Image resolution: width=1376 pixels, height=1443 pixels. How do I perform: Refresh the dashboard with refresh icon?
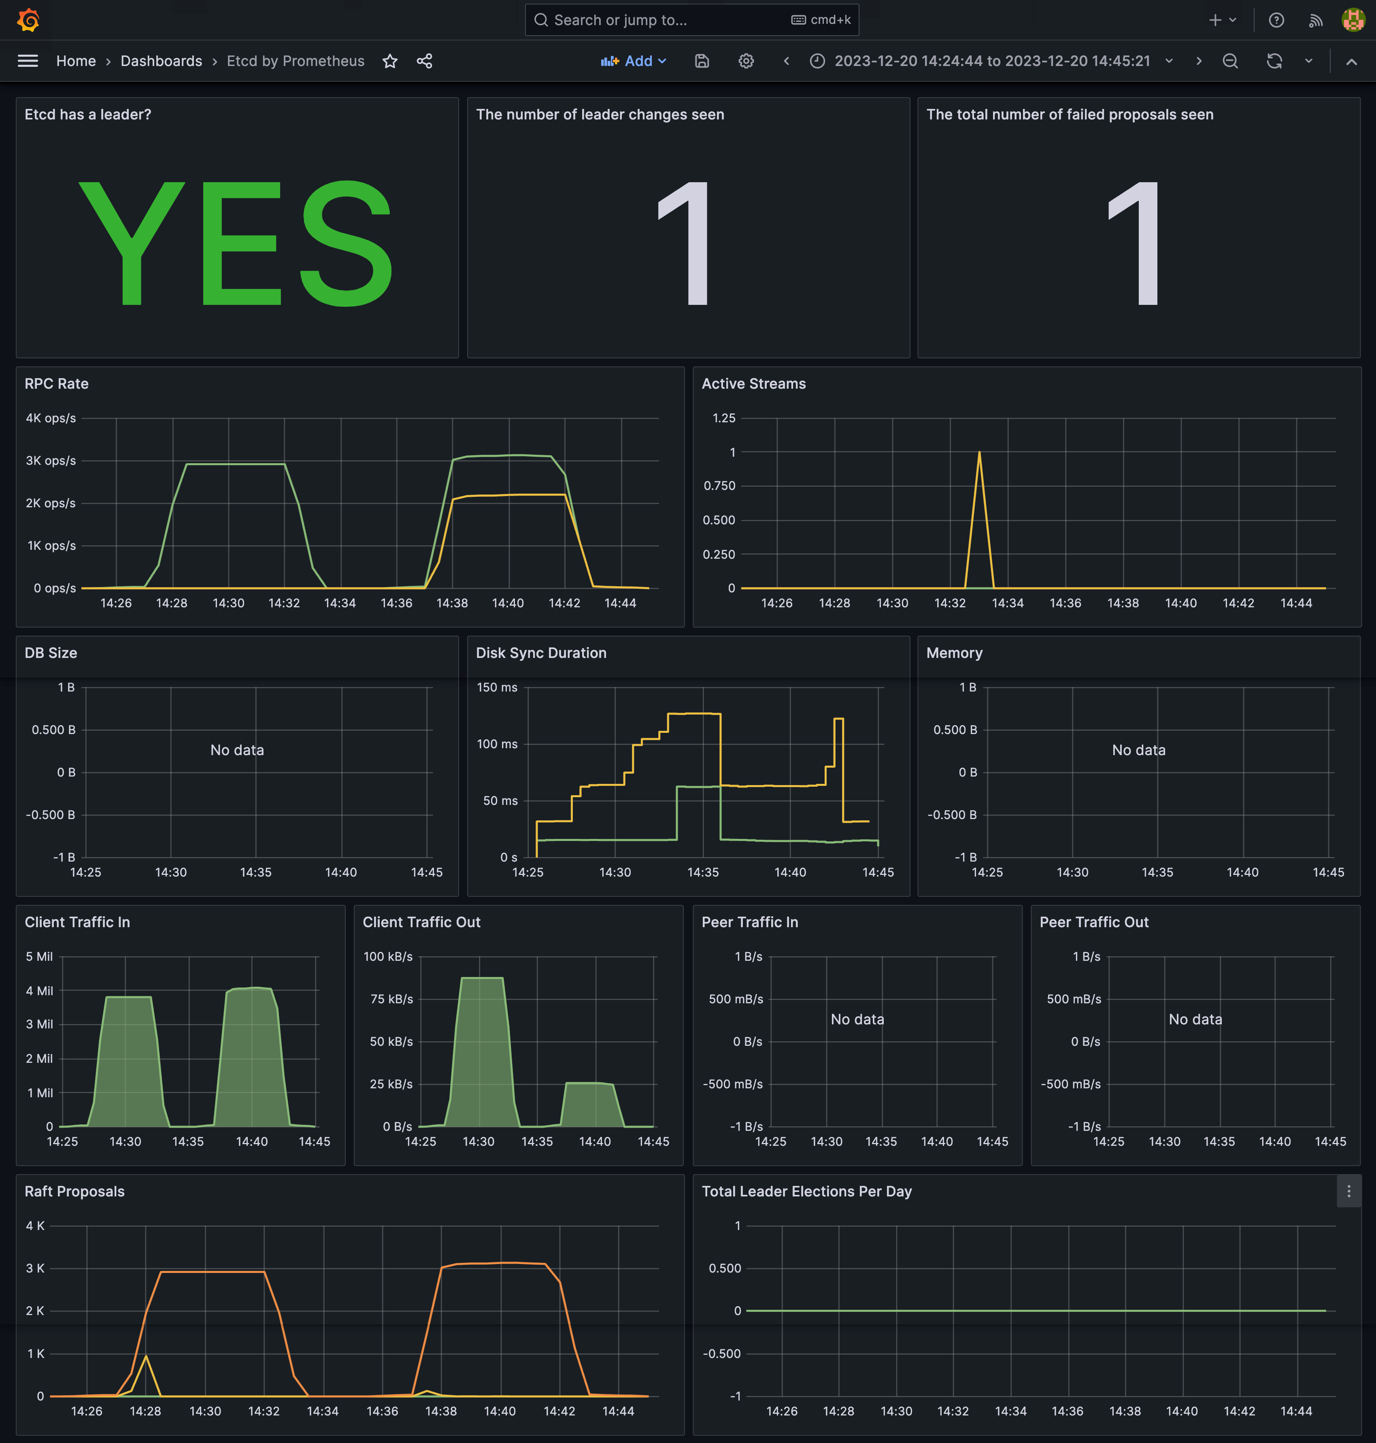point(1275,61)
